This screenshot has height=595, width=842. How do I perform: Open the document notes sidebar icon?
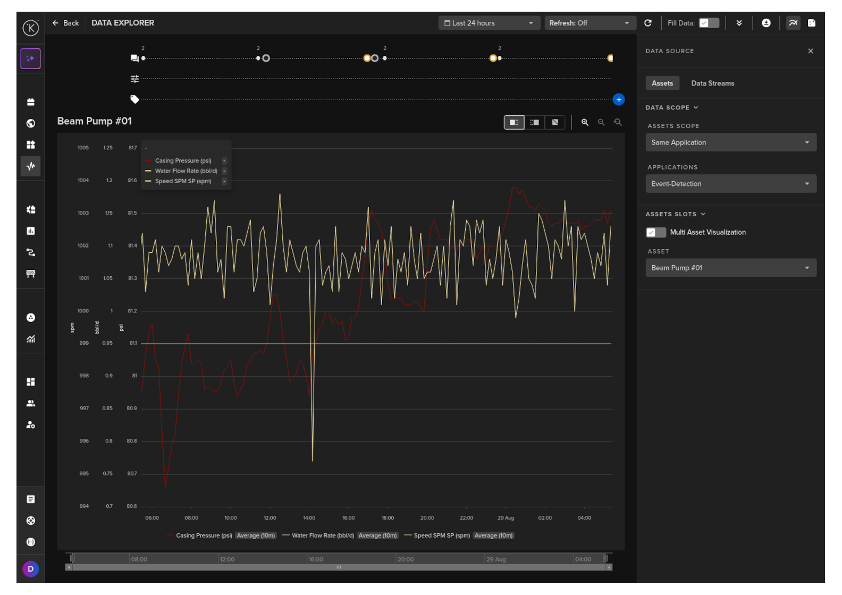click(31, 499)
